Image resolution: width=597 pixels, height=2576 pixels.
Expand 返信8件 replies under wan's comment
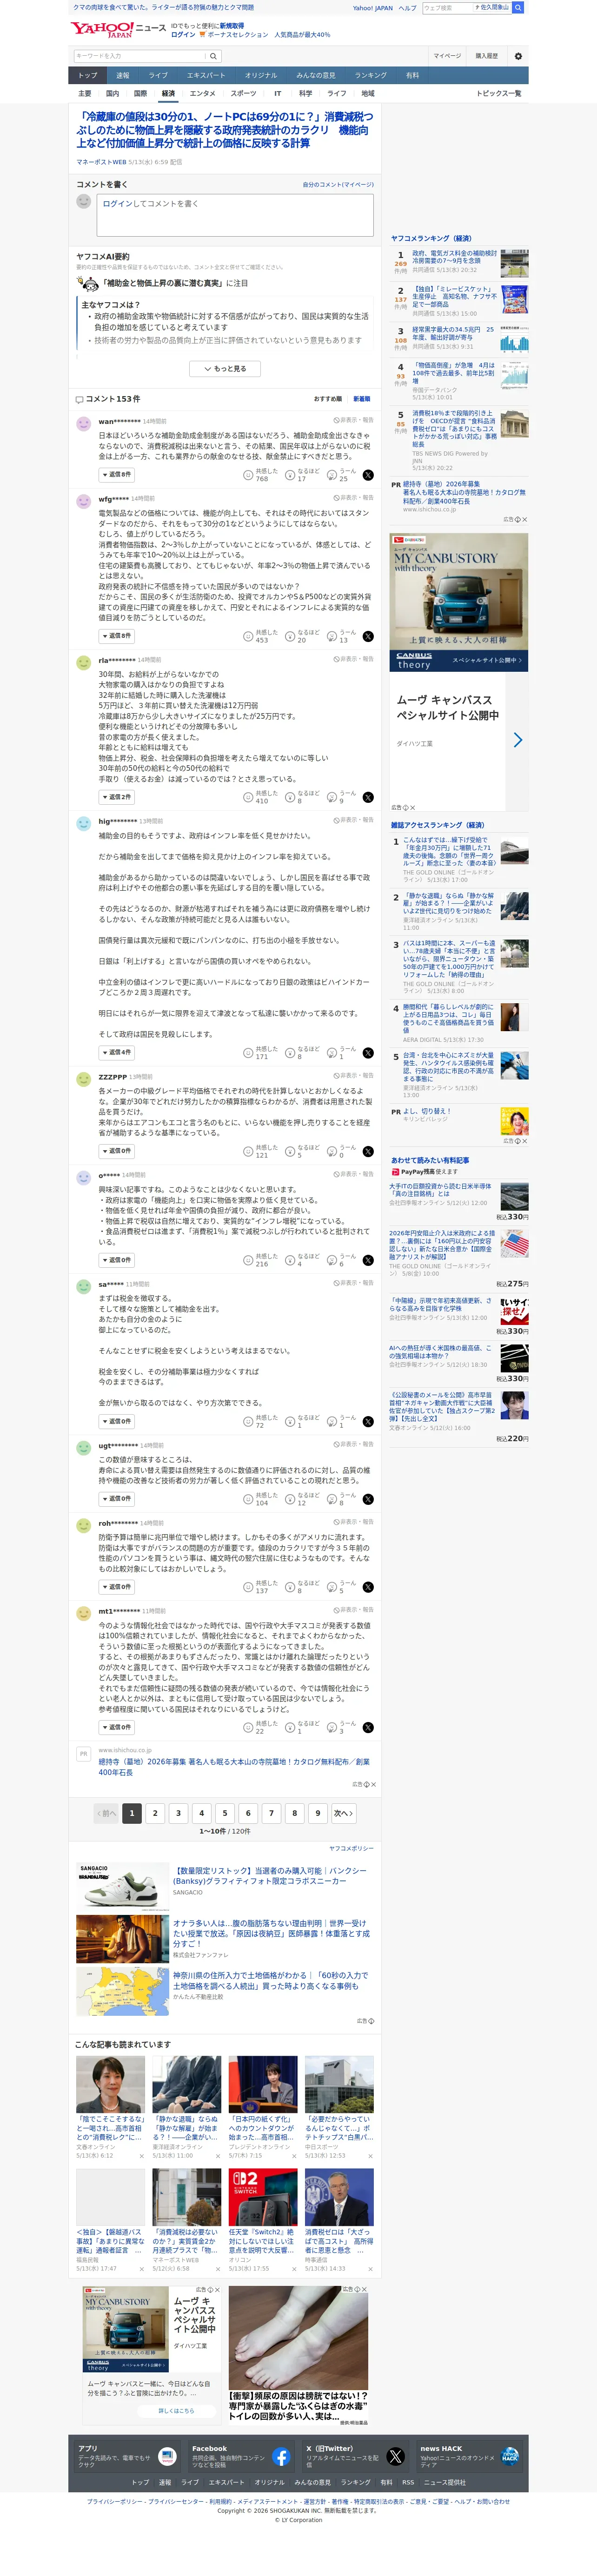pyautogui.click(x=116, y=475)
